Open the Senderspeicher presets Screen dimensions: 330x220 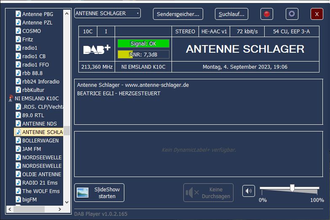(x=178, y=14)
